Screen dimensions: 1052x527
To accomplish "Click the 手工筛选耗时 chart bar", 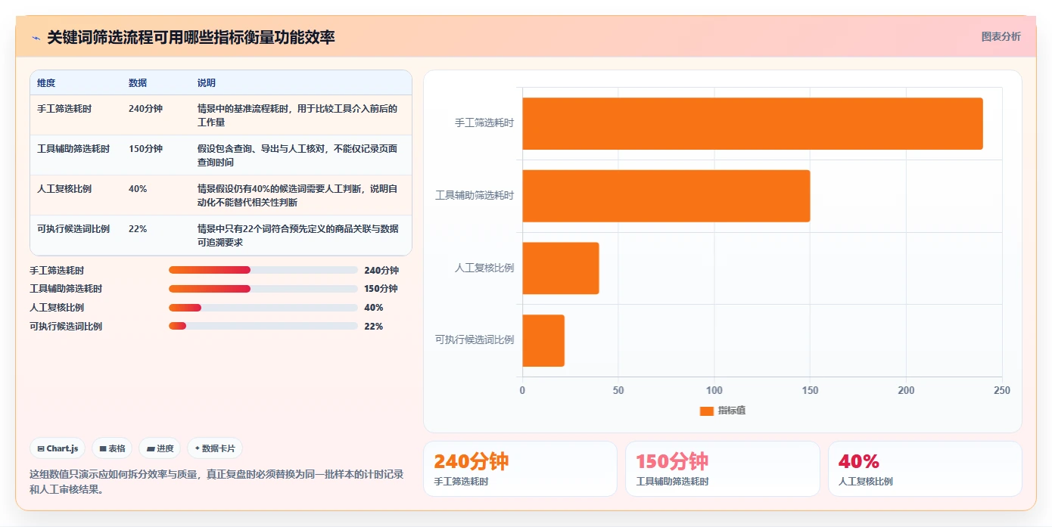I will [x=752, y=123].
